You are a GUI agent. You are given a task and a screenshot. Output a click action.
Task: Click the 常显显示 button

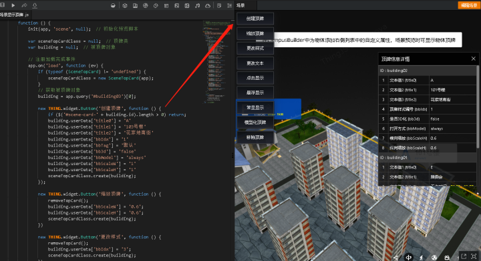(x=255, y=108)
